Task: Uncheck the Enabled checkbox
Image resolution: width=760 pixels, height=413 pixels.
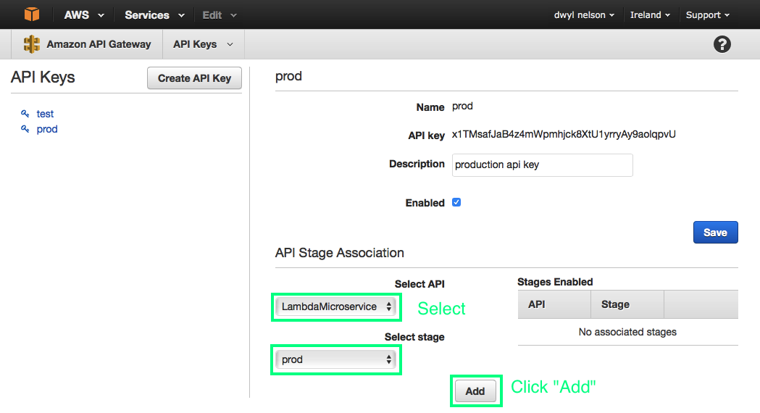Action: pos(456,202)
